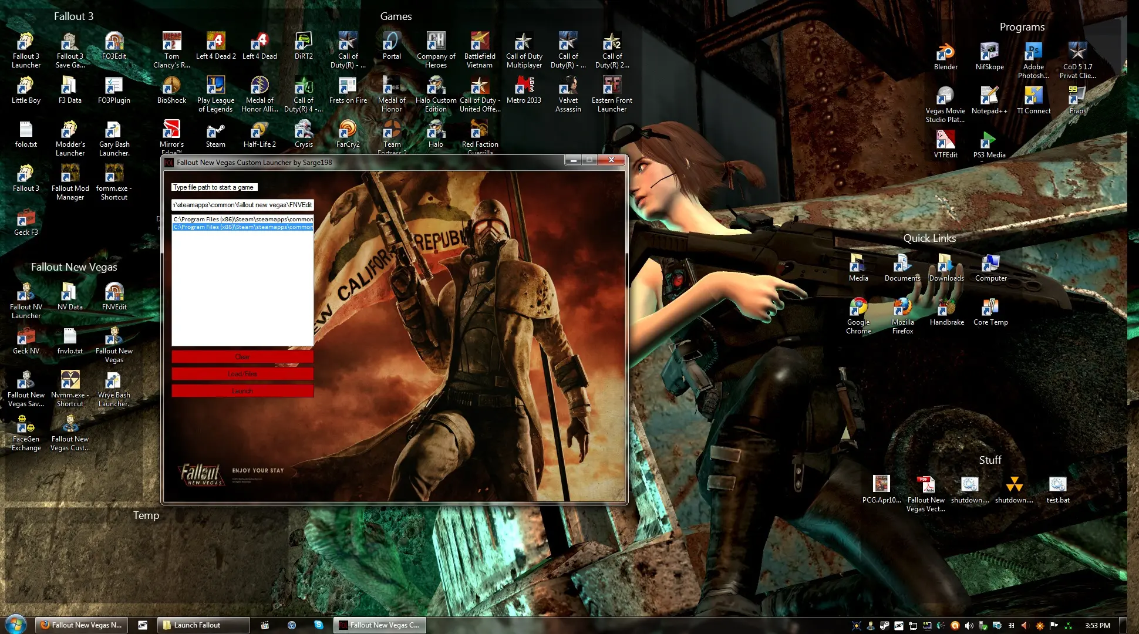The width and height of the screenshot is (1139, 634).
Task: Switch to Launch Fallout taskbar window
Action: coord(203,625)
